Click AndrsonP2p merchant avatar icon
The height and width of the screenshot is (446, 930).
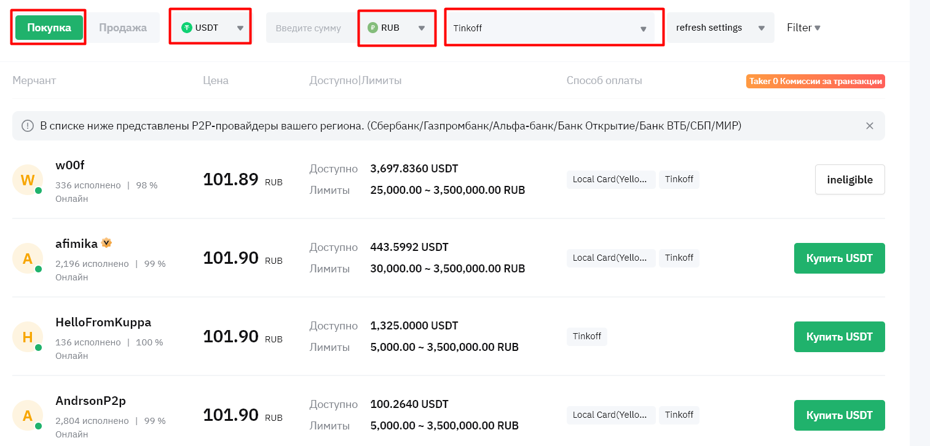(28, 415)
